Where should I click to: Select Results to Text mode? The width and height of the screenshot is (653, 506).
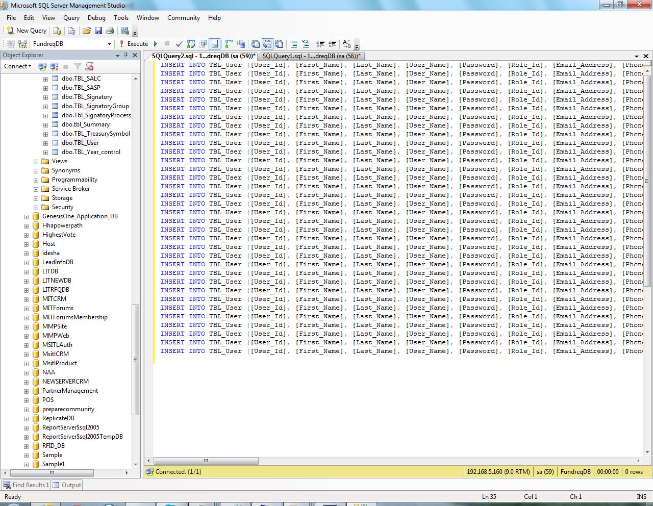(x=256, y=44)
